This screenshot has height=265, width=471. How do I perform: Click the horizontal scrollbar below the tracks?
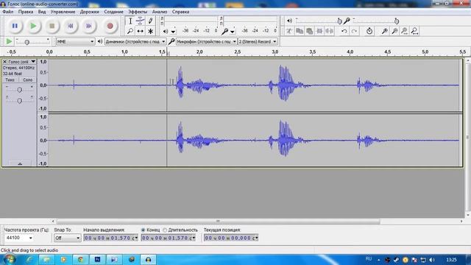click(218, 222)
